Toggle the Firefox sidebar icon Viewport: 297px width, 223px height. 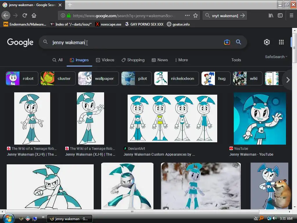click(280, 16)
